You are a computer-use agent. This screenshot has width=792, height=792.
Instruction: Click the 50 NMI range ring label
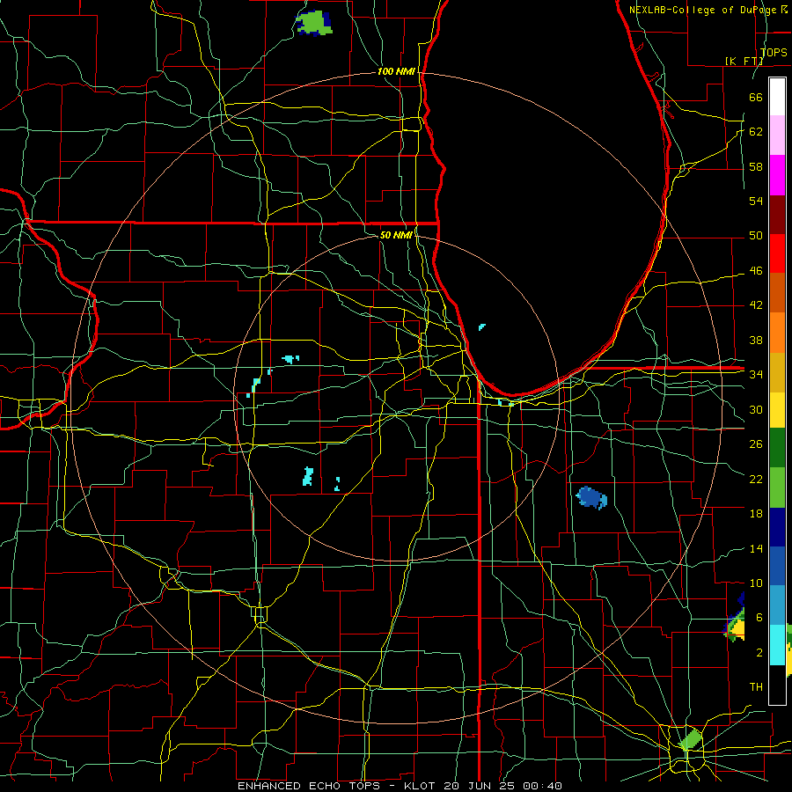coord(396,235)
